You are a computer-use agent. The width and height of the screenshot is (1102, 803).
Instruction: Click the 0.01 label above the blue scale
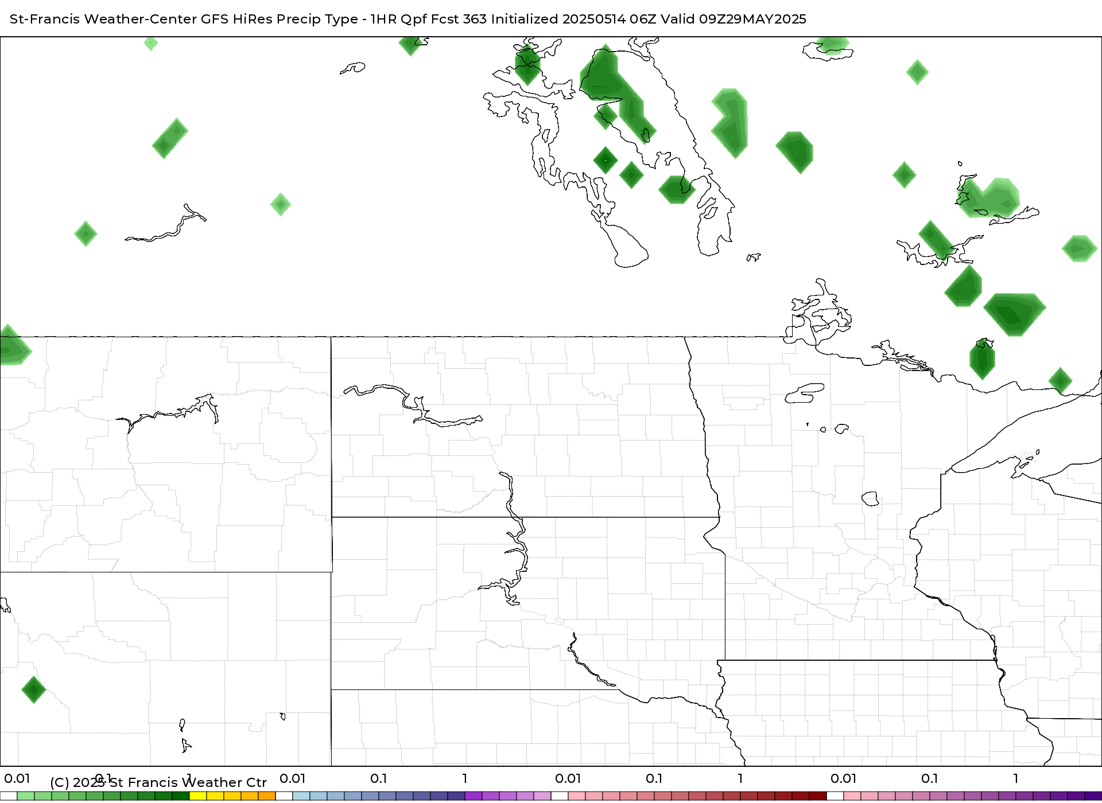[x=293, y=778]
